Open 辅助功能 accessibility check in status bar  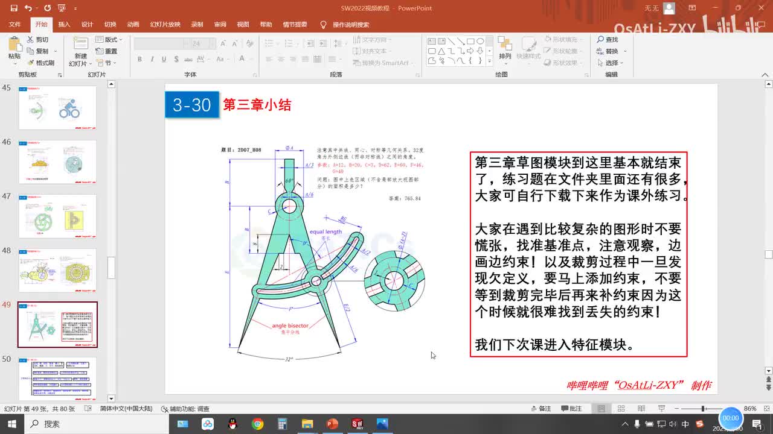point(185,408)
